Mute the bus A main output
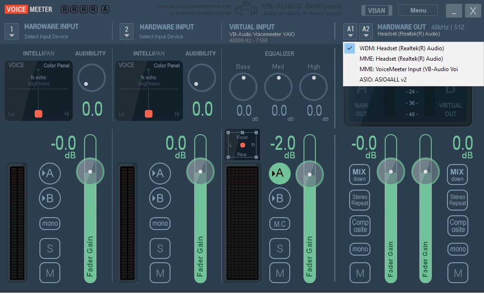The width and height of the screenshot is (484, 294). pyautogui.click(x=360, y=273)
